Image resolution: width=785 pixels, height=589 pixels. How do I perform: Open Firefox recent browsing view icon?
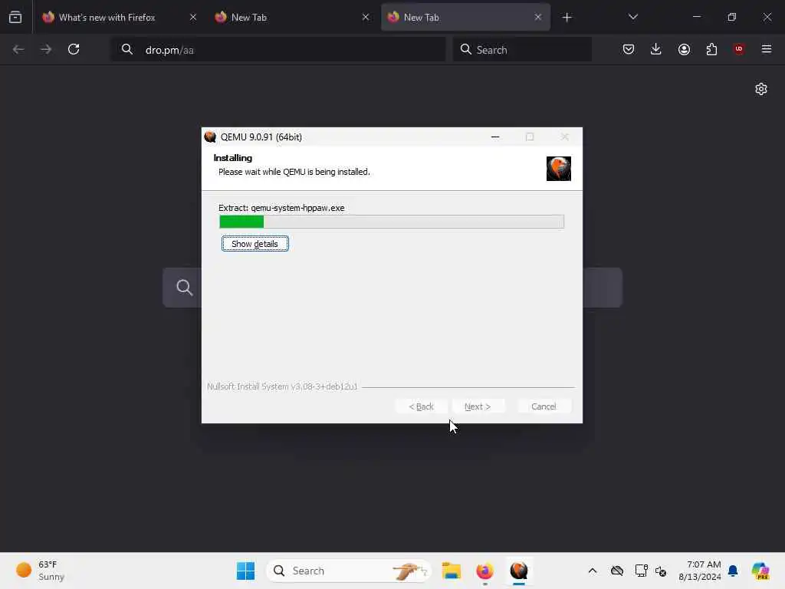(15, 18)
